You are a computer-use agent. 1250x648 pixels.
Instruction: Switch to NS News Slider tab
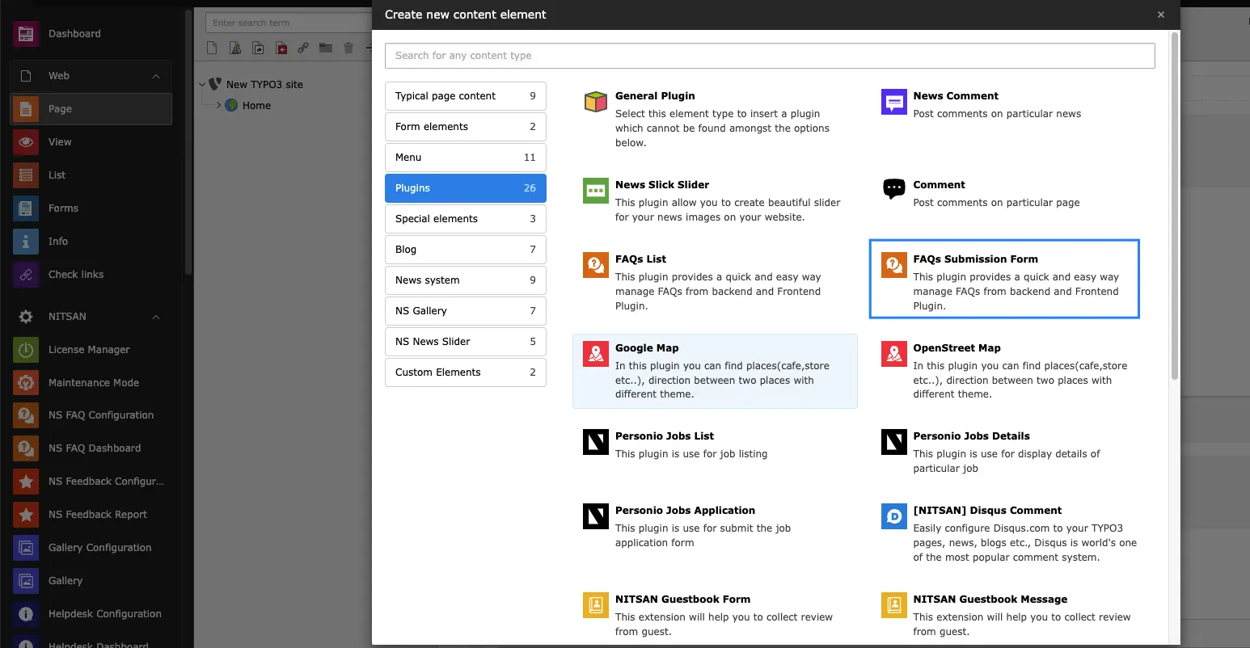click(x=466, y=342)
